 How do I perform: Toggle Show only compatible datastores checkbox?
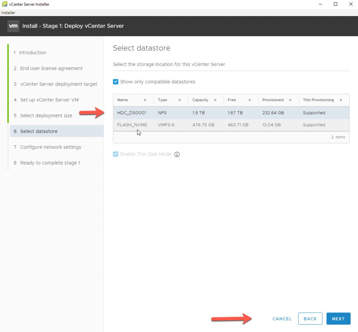pos(115,82)
